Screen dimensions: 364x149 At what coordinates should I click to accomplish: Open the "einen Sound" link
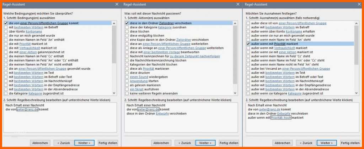point(139,77)
